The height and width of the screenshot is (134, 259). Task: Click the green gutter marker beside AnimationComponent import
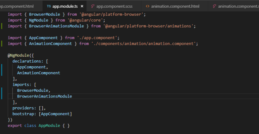pyautogui.click(x=2, y=44)
